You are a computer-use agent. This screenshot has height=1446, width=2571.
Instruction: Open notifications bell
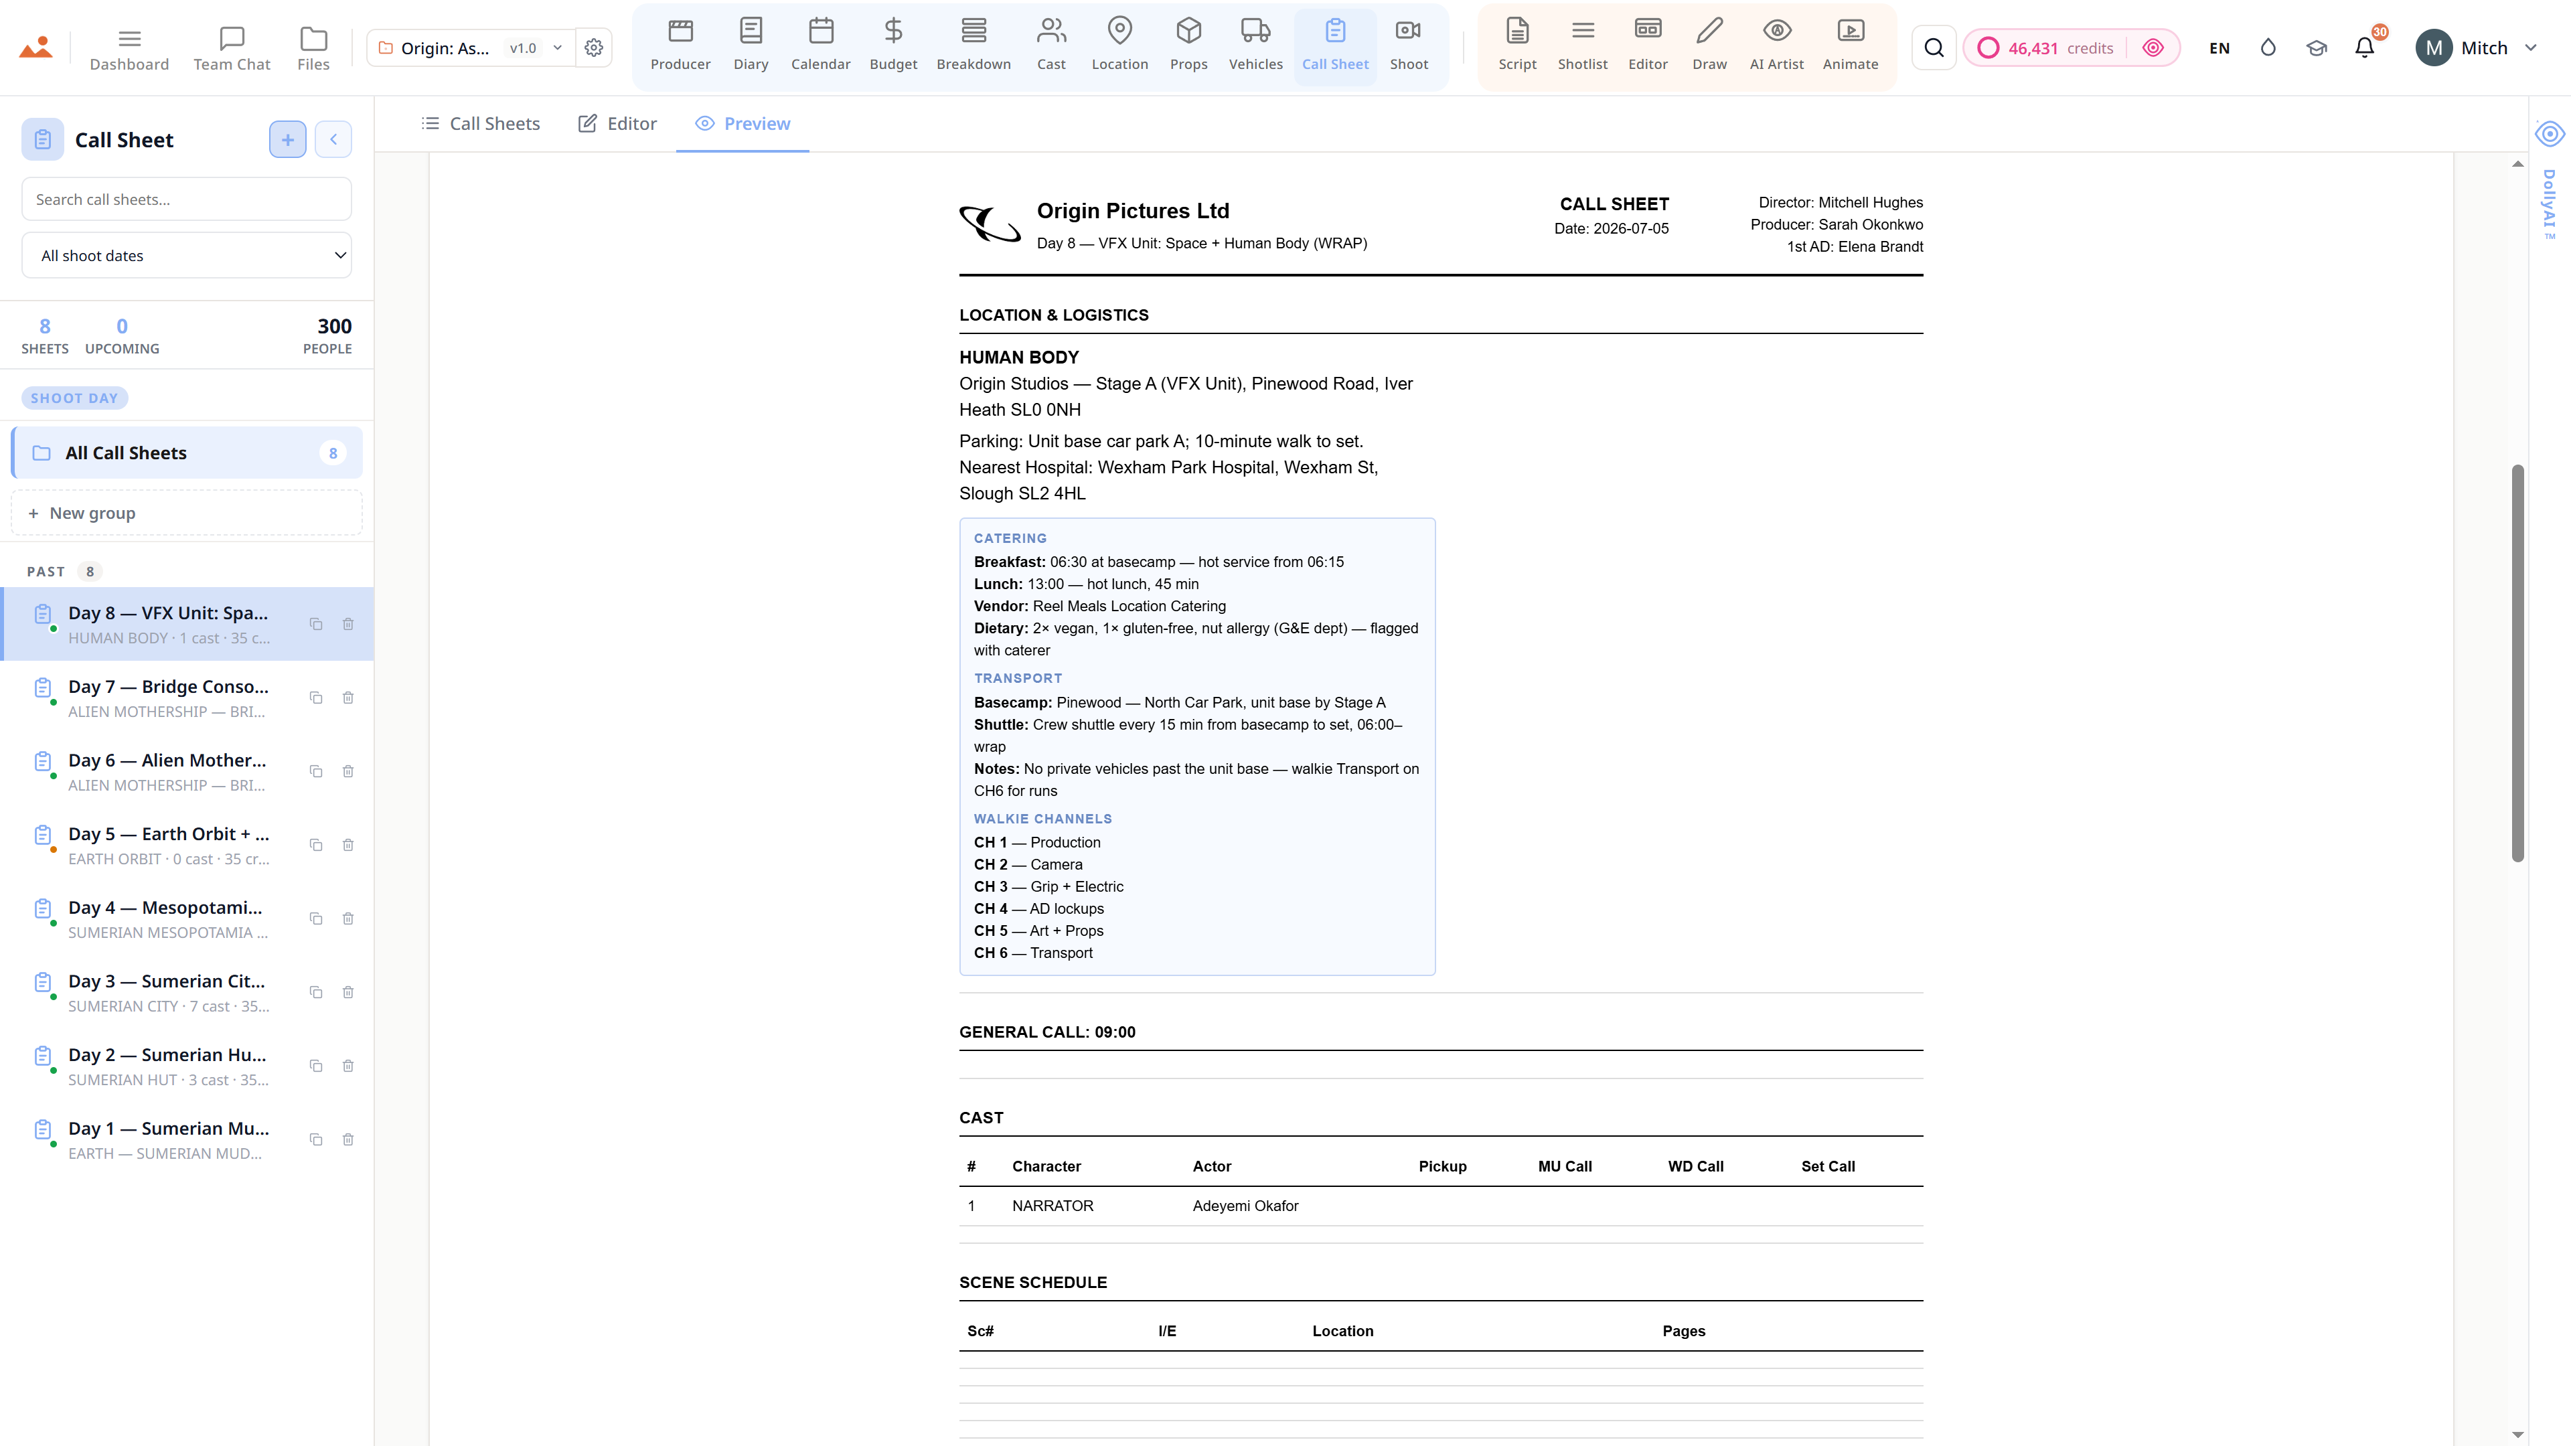point(2364,48)
